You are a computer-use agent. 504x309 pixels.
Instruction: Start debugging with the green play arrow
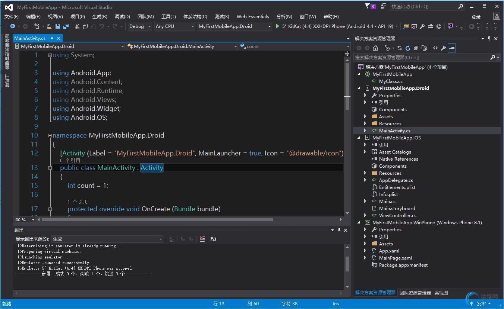[277, 26]
